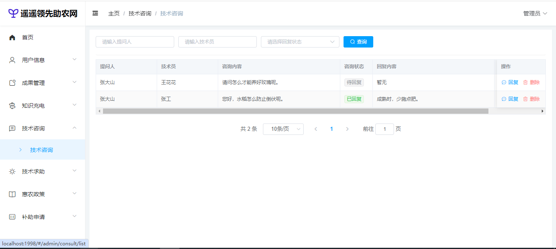Click the user icon beside 用户信息
Screen dimensions: 556x249
click(x=12, y=60)
